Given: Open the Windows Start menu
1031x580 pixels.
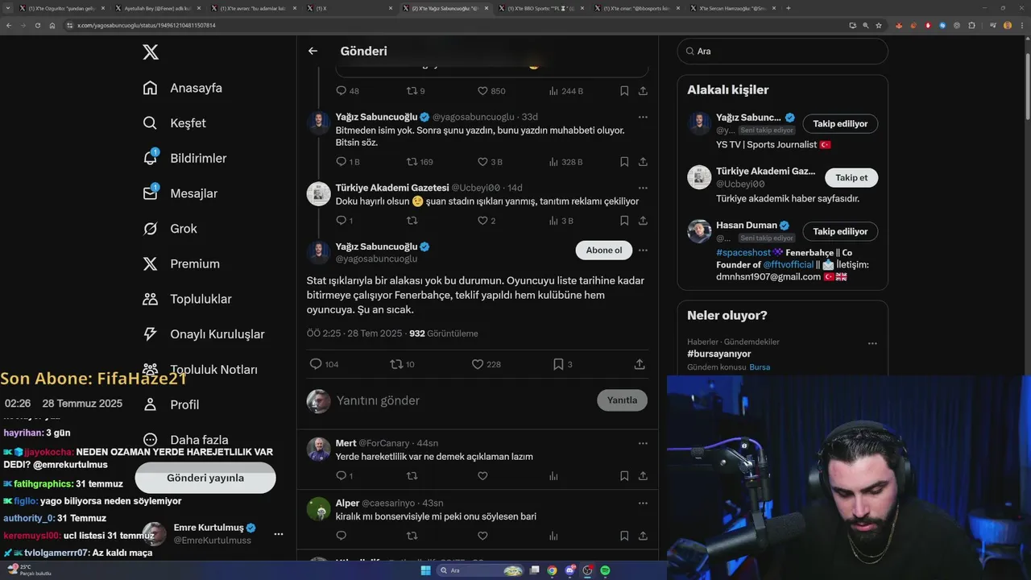Looking at the screenshot, I should (425, 570).
